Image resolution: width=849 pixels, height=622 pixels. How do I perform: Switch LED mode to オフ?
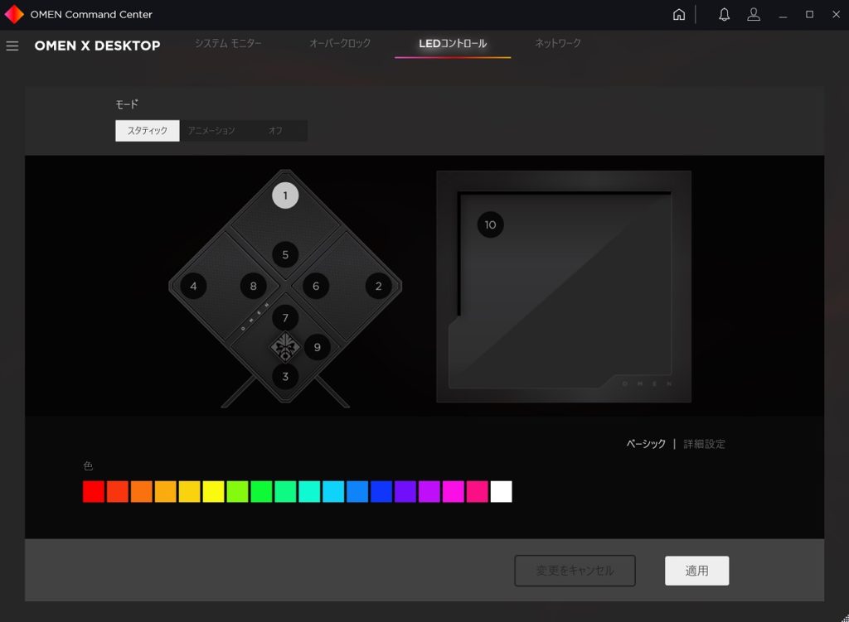(275, 131)
